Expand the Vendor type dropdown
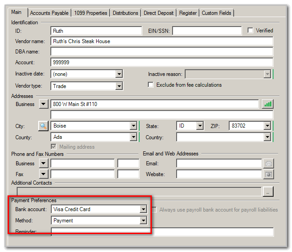292x252 pixels. point(119,86)
